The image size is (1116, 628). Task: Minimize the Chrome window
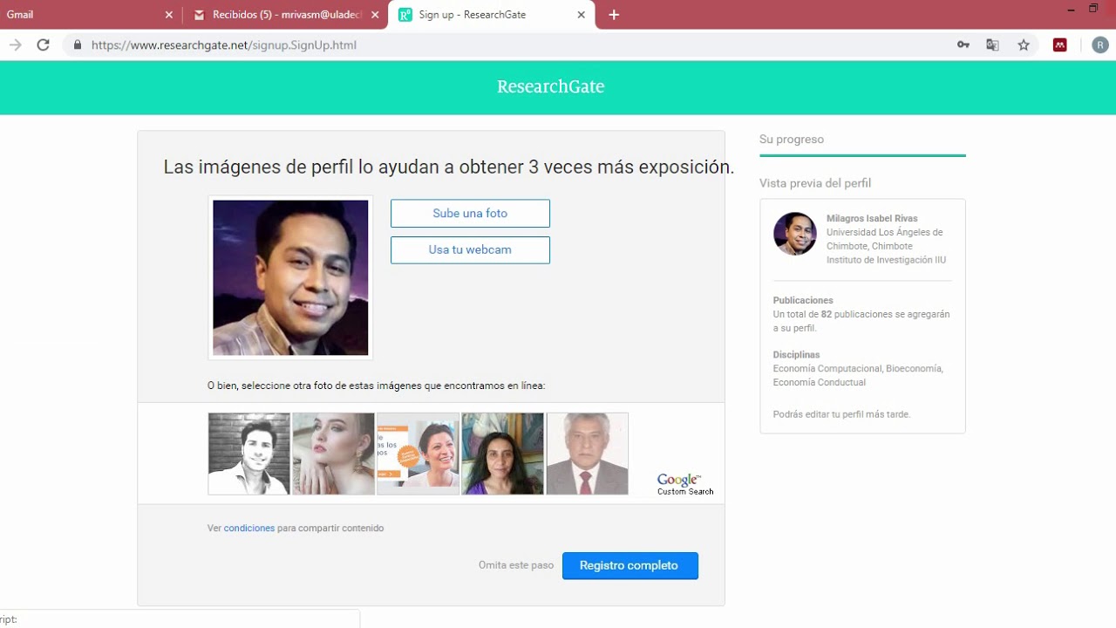pos(1071,9)
